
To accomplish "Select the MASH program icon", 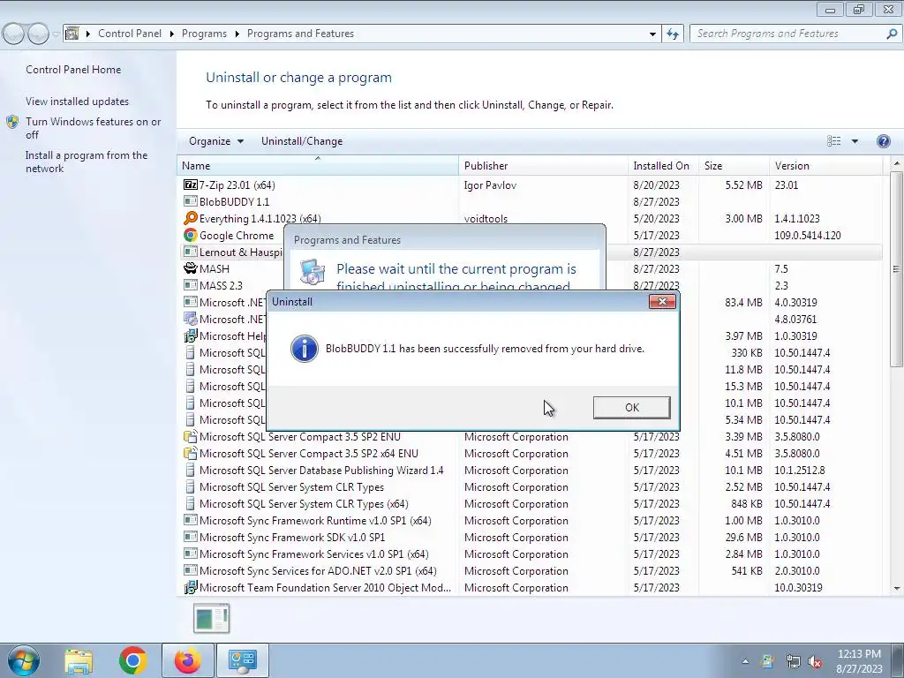I will tap(191, 268).
